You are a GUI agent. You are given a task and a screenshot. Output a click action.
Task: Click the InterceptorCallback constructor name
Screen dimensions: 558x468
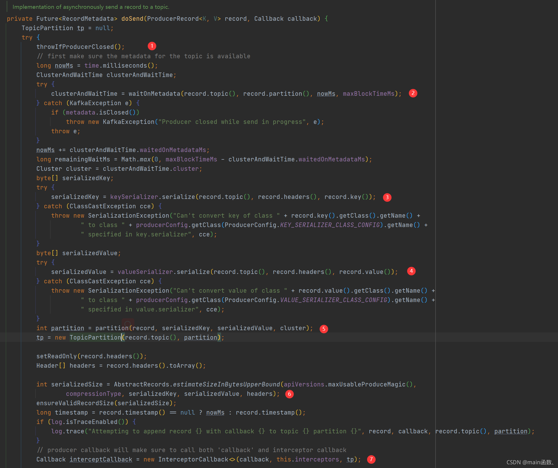point(193,459)
